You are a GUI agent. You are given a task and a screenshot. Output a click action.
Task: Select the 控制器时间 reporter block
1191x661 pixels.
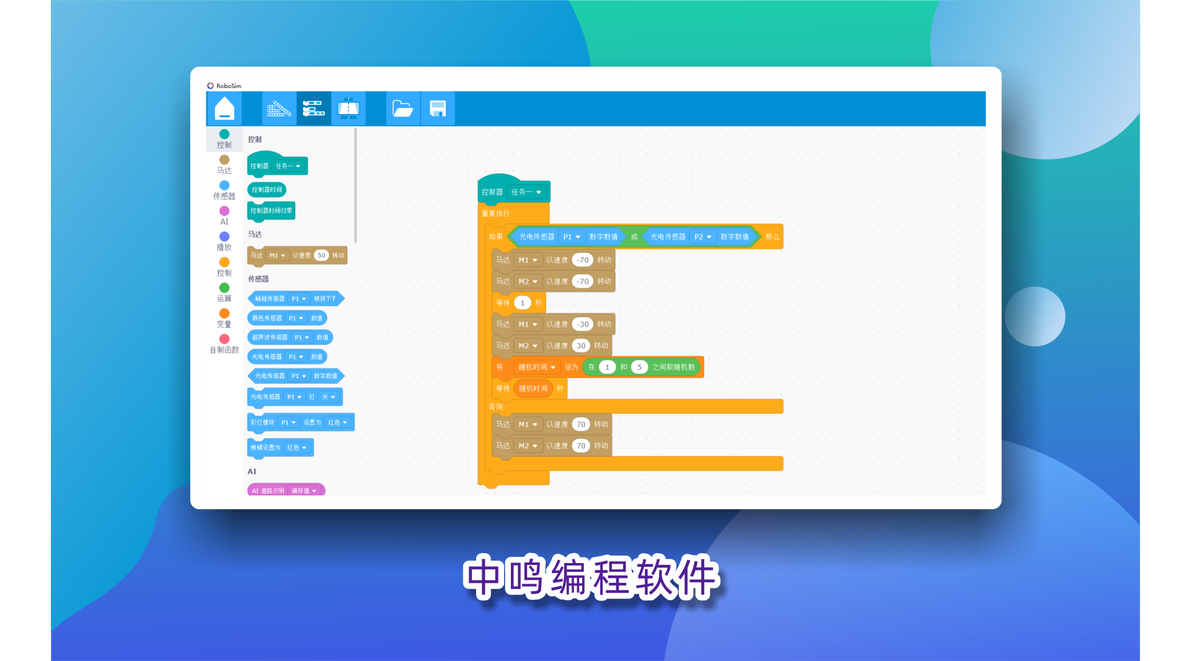pos(267,190)
